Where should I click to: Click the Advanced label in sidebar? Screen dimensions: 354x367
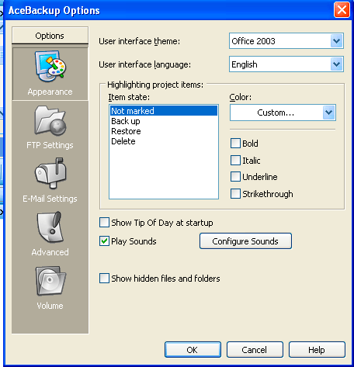50,252
